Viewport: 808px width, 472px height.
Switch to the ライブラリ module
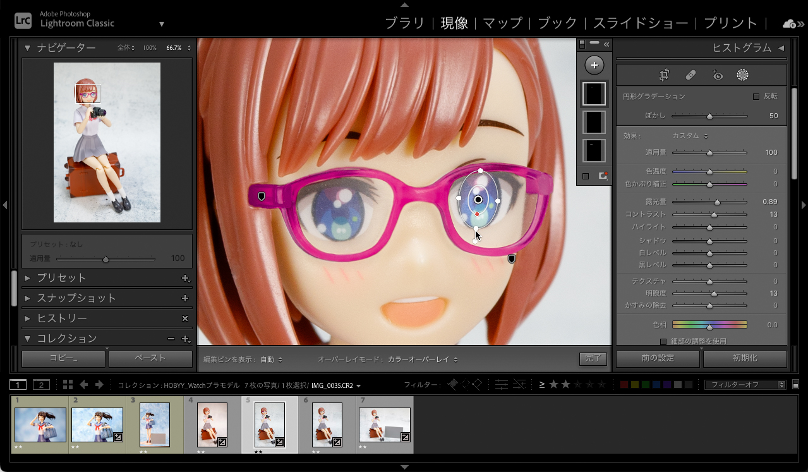[x=406, y=23]
